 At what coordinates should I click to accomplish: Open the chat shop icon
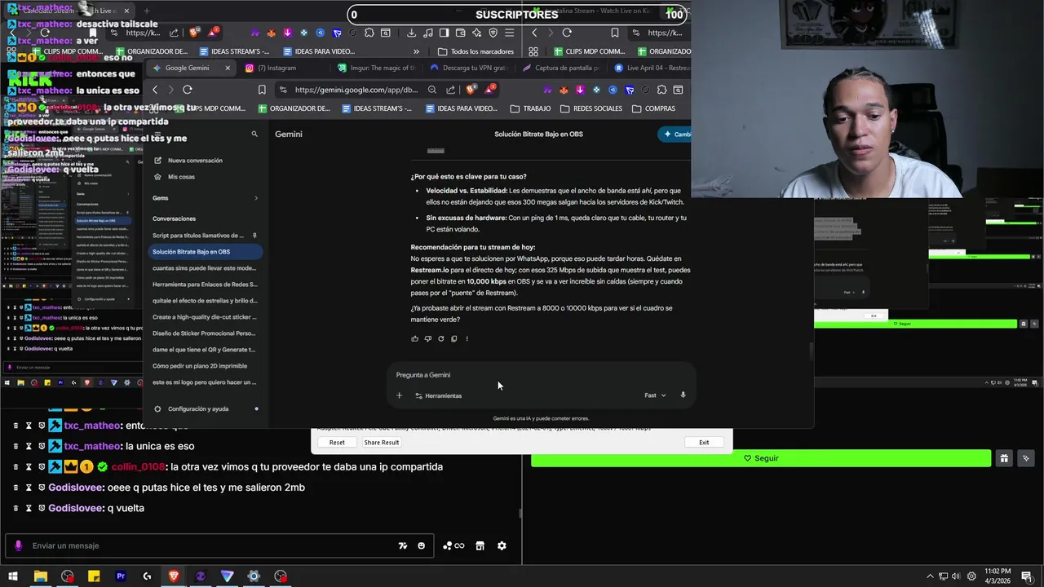(x=480, y=545)
